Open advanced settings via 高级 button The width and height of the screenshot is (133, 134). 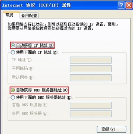[112, 129]
